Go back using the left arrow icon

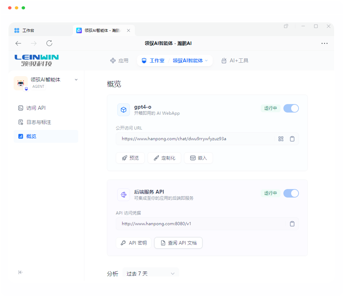[18, 43]
